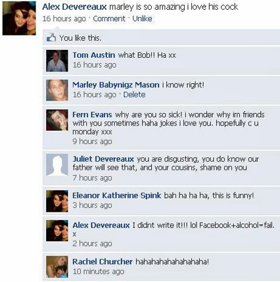Delete Marley Babynigz Mason's comment
Screen dimensions: 280x282
click(x=134, y=95)
